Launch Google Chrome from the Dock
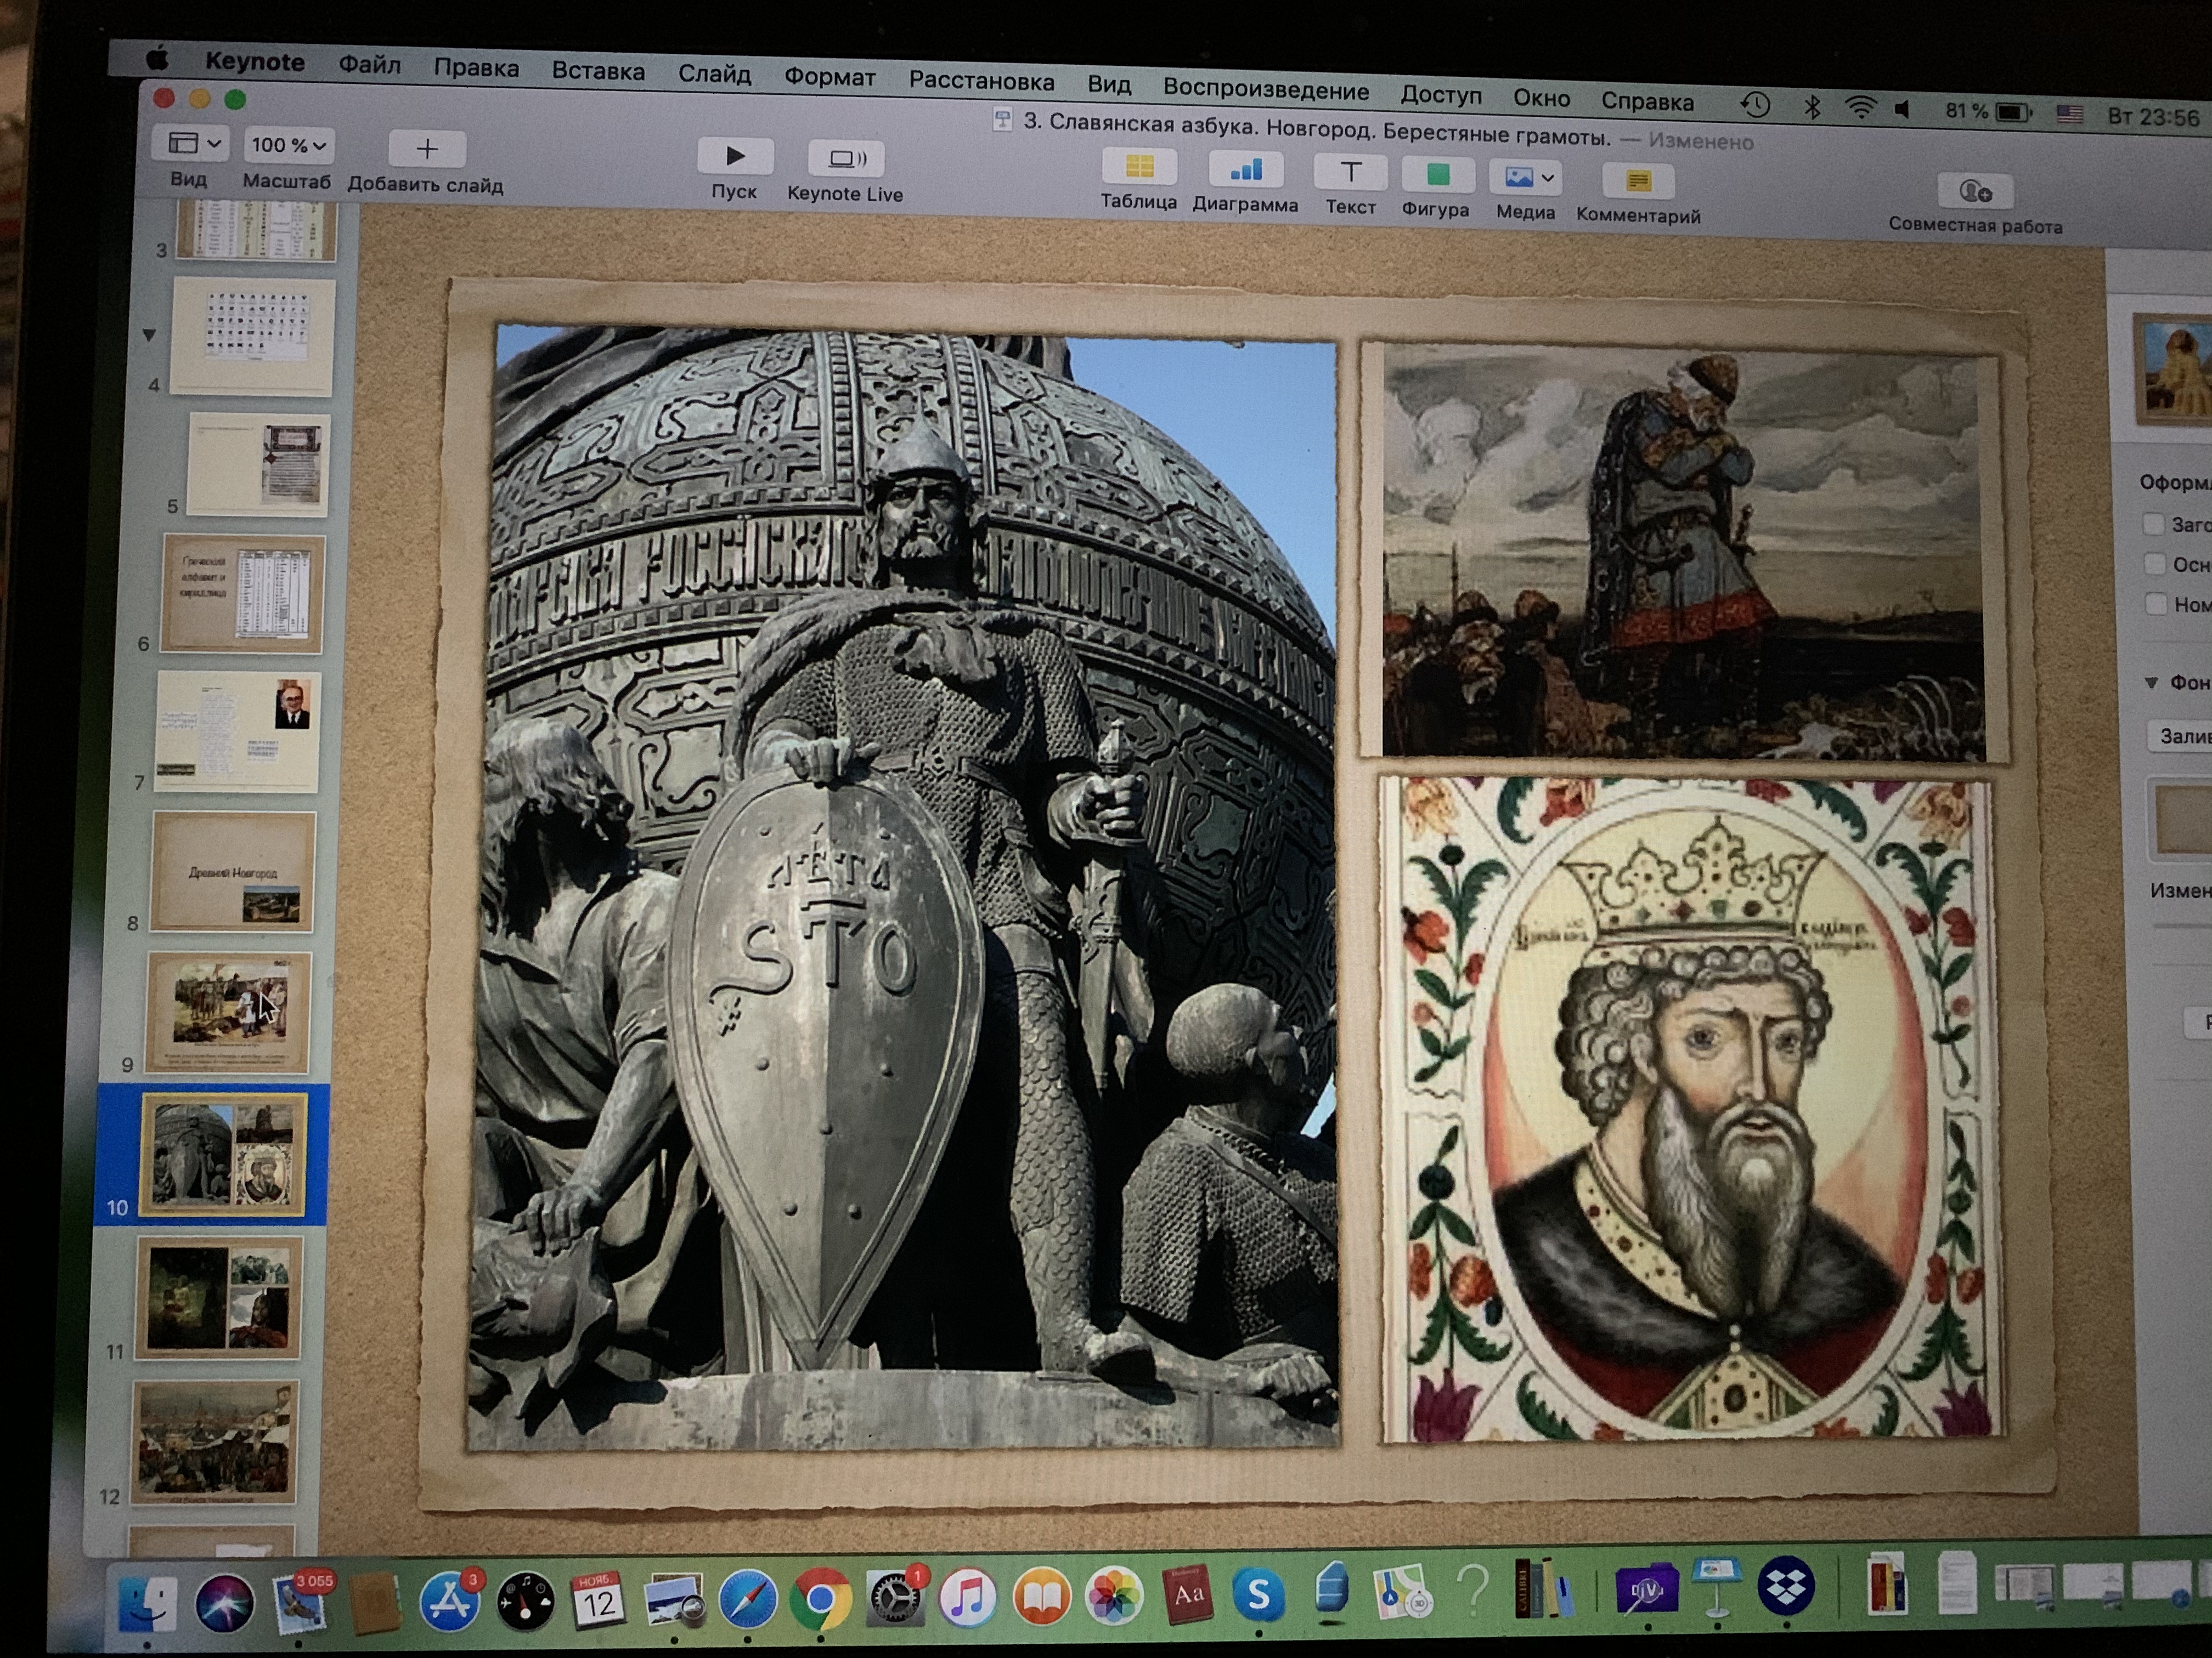This screenshot has height=1658, width=2212. click(821, 1599)
